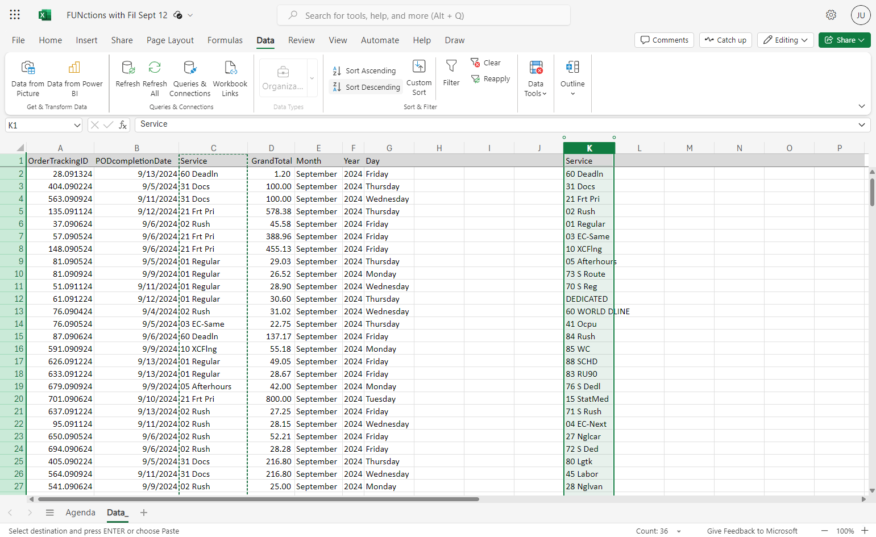876x537 pixels.
Task: Click the Catch up button
Action: (x=725, y=40)
